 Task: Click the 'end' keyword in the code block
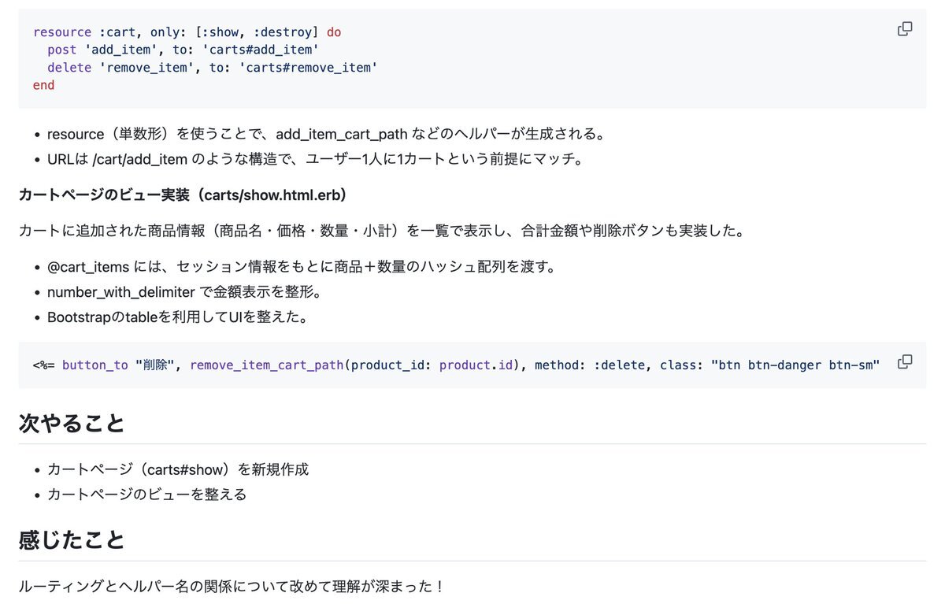coord(44,85)
